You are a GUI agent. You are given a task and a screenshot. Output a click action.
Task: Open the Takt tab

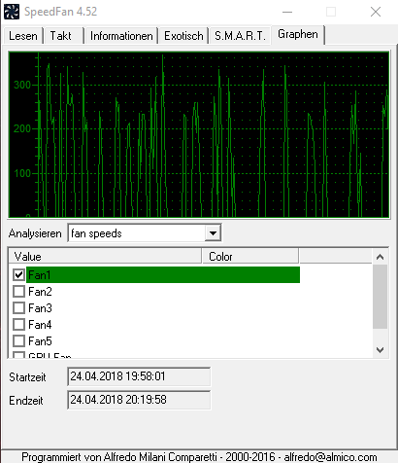(x=63, y=36)
